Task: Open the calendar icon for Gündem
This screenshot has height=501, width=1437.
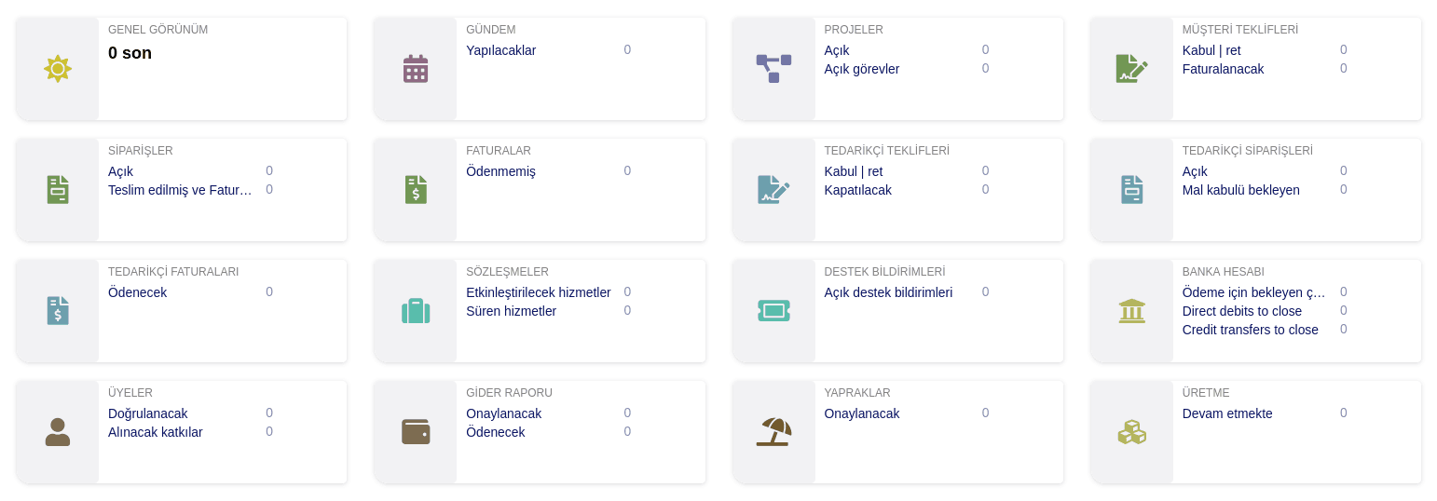Action: [x=416, y=69]
